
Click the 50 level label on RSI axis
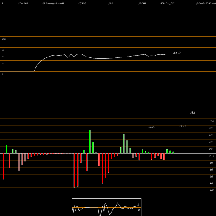[3, 57]
